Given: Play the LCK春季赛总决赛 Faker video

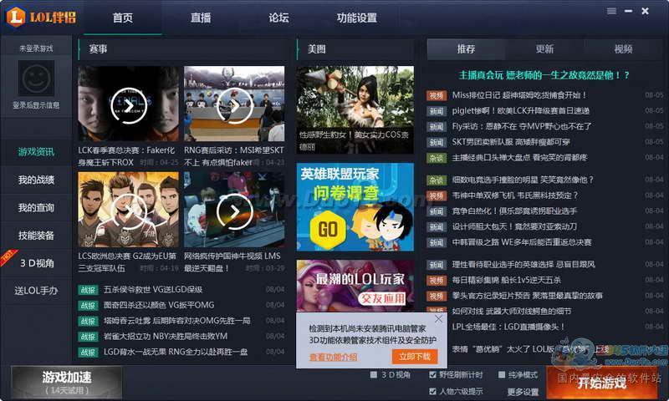Looking at the screenshot, I should click(129, 105).
